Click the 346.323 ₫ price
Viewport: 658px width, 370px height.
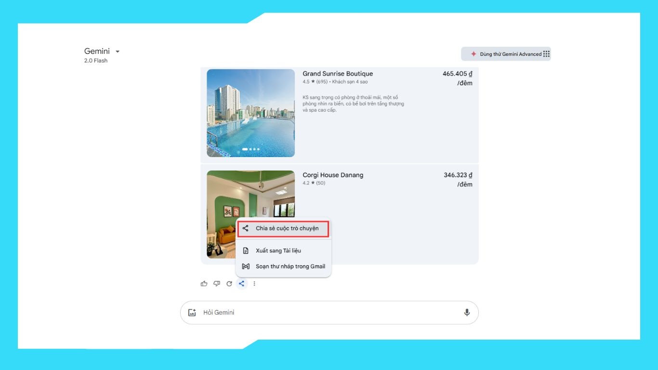(x=458, y=175)
